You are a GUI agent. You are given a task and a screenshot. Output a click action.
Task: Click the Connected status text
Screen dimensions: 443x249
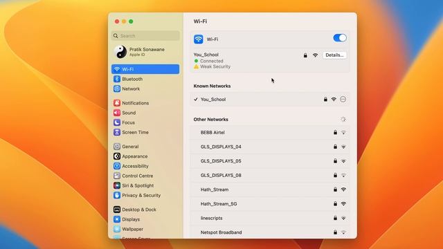click(x=212, y=61)
